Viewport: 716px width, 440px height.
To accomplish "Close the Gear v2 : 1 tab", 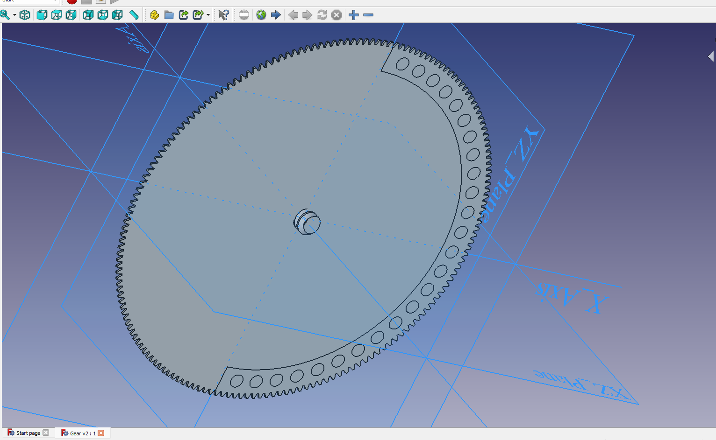I will 101,433.
